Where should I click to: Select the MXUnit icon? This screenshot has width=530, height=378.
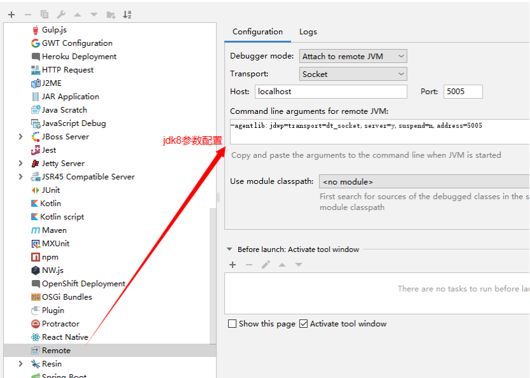tap(36, 244)
